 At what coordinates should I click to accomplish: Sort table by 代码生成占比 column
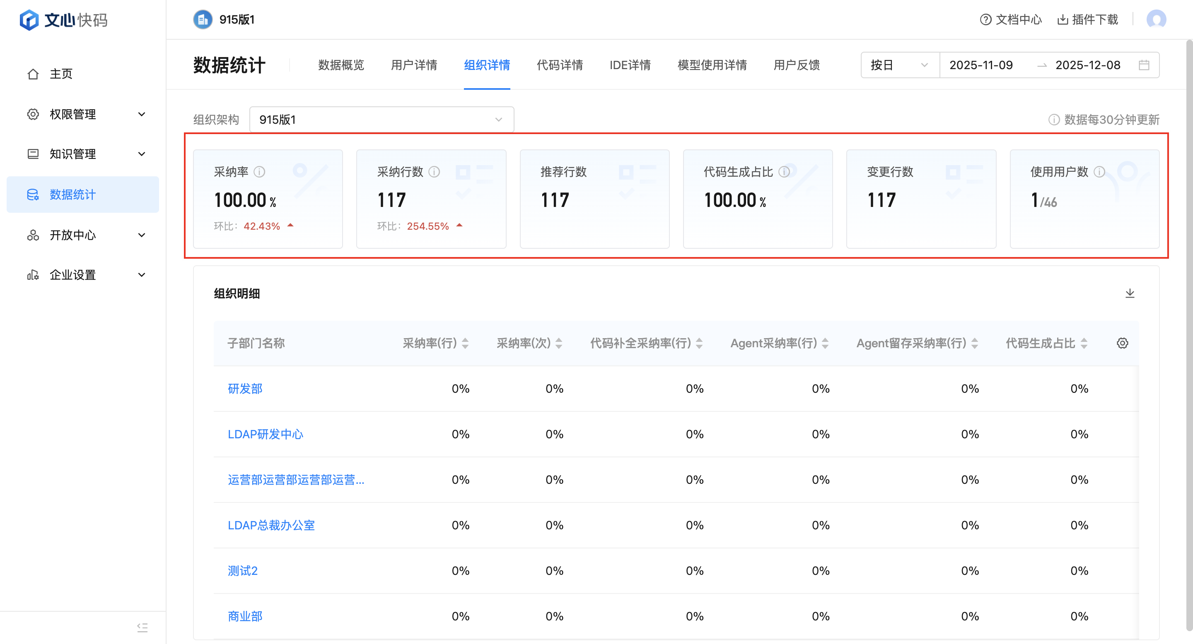pyautogui.click(x=1084, y=343)
